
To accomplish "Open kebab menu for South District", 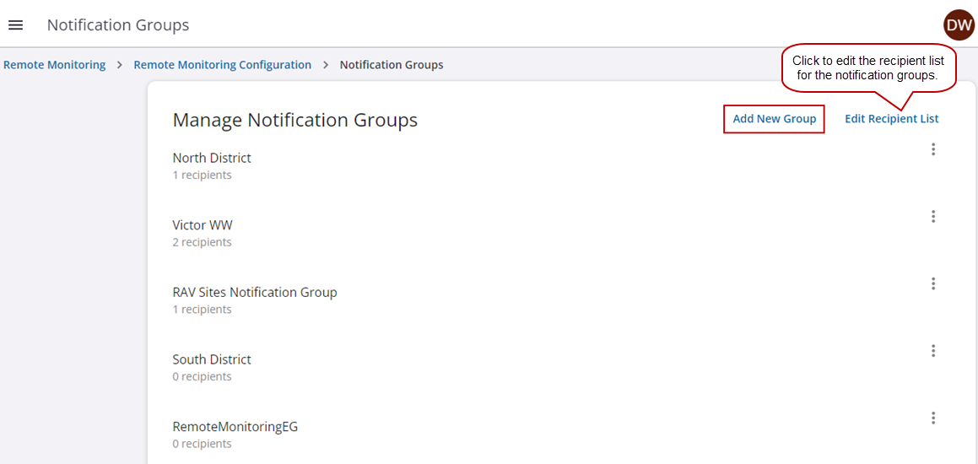I will pos(932,351).
